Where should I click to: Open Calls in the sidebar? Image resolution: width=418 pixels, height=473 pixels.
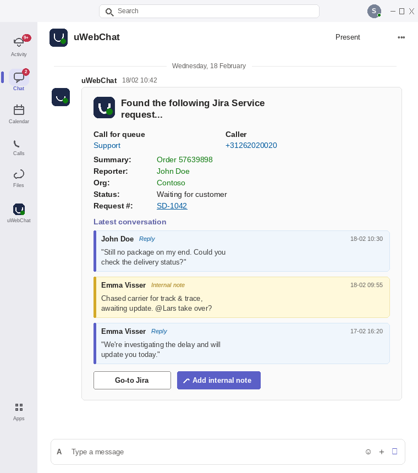pos(19,147)
